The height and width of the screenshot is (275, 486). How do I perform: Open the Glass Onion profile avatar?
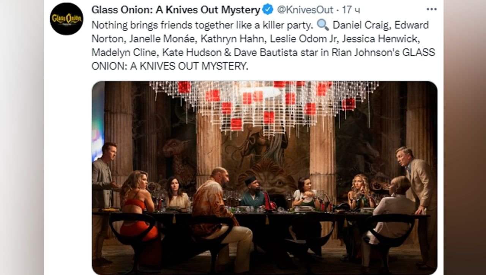tap(66, 19)
